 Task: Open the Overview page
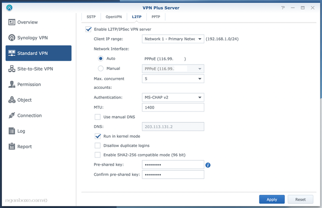pos(38,22)
